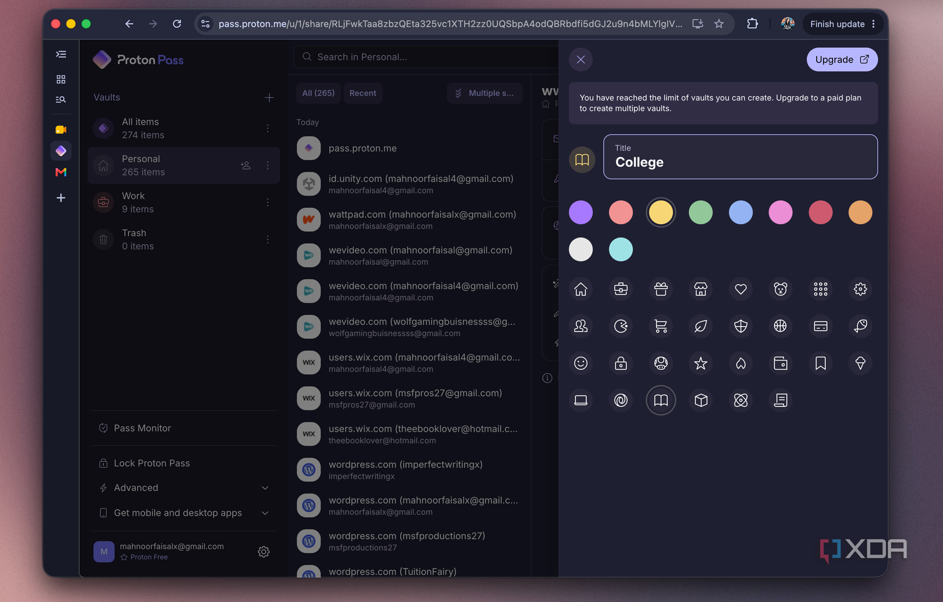Open options menu for Work vault
This screenshot has height=602, width=943.
pos(267,203)
